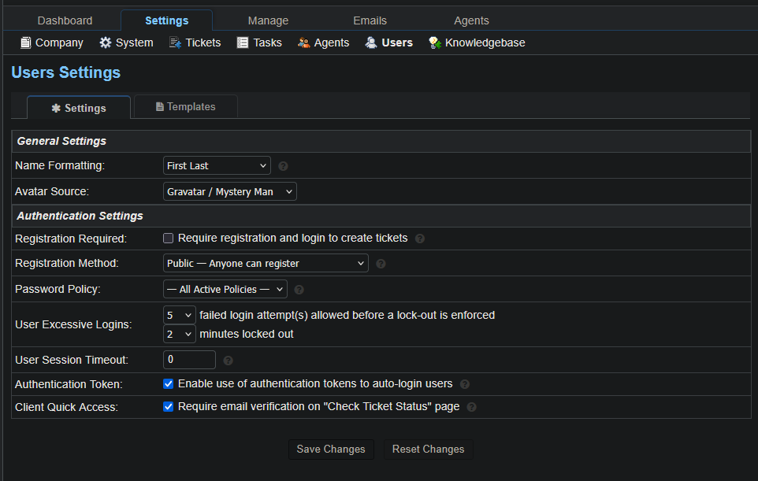Open the Dashboard top navigation tab
The width and height of the screenshot is (758, 481).
click(65, 20)
